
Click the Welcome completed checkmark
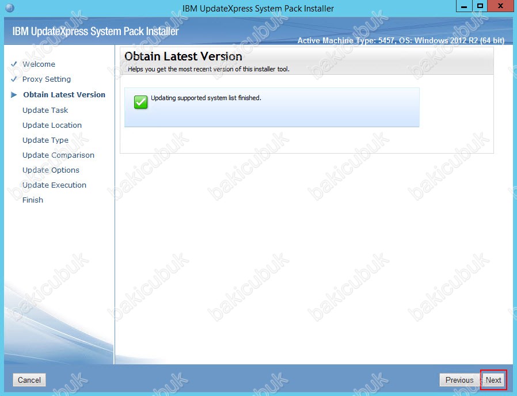pyautogui.click(x=14, y=64)
